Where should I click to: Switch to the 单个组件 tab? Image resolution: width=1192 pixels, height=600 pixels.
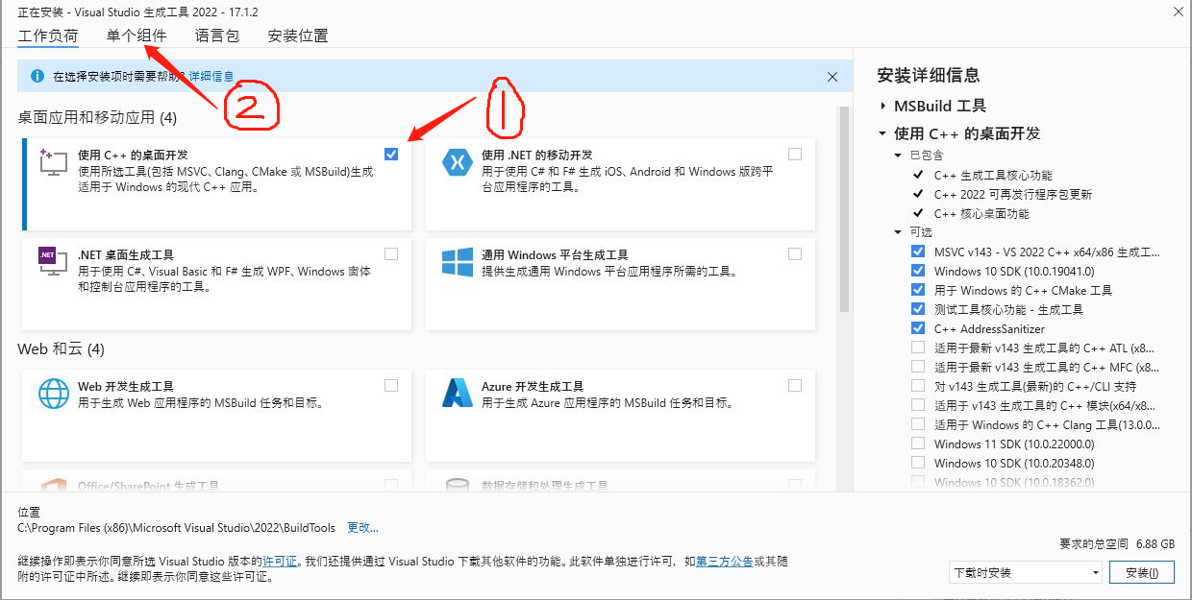[135, 36]
